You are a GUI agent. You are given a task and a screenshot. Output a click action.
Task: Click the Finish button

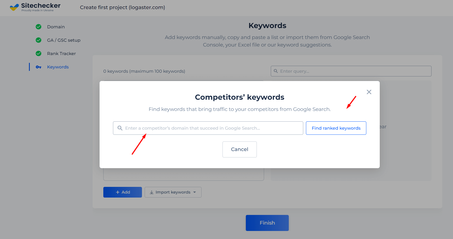pos(267,223)
